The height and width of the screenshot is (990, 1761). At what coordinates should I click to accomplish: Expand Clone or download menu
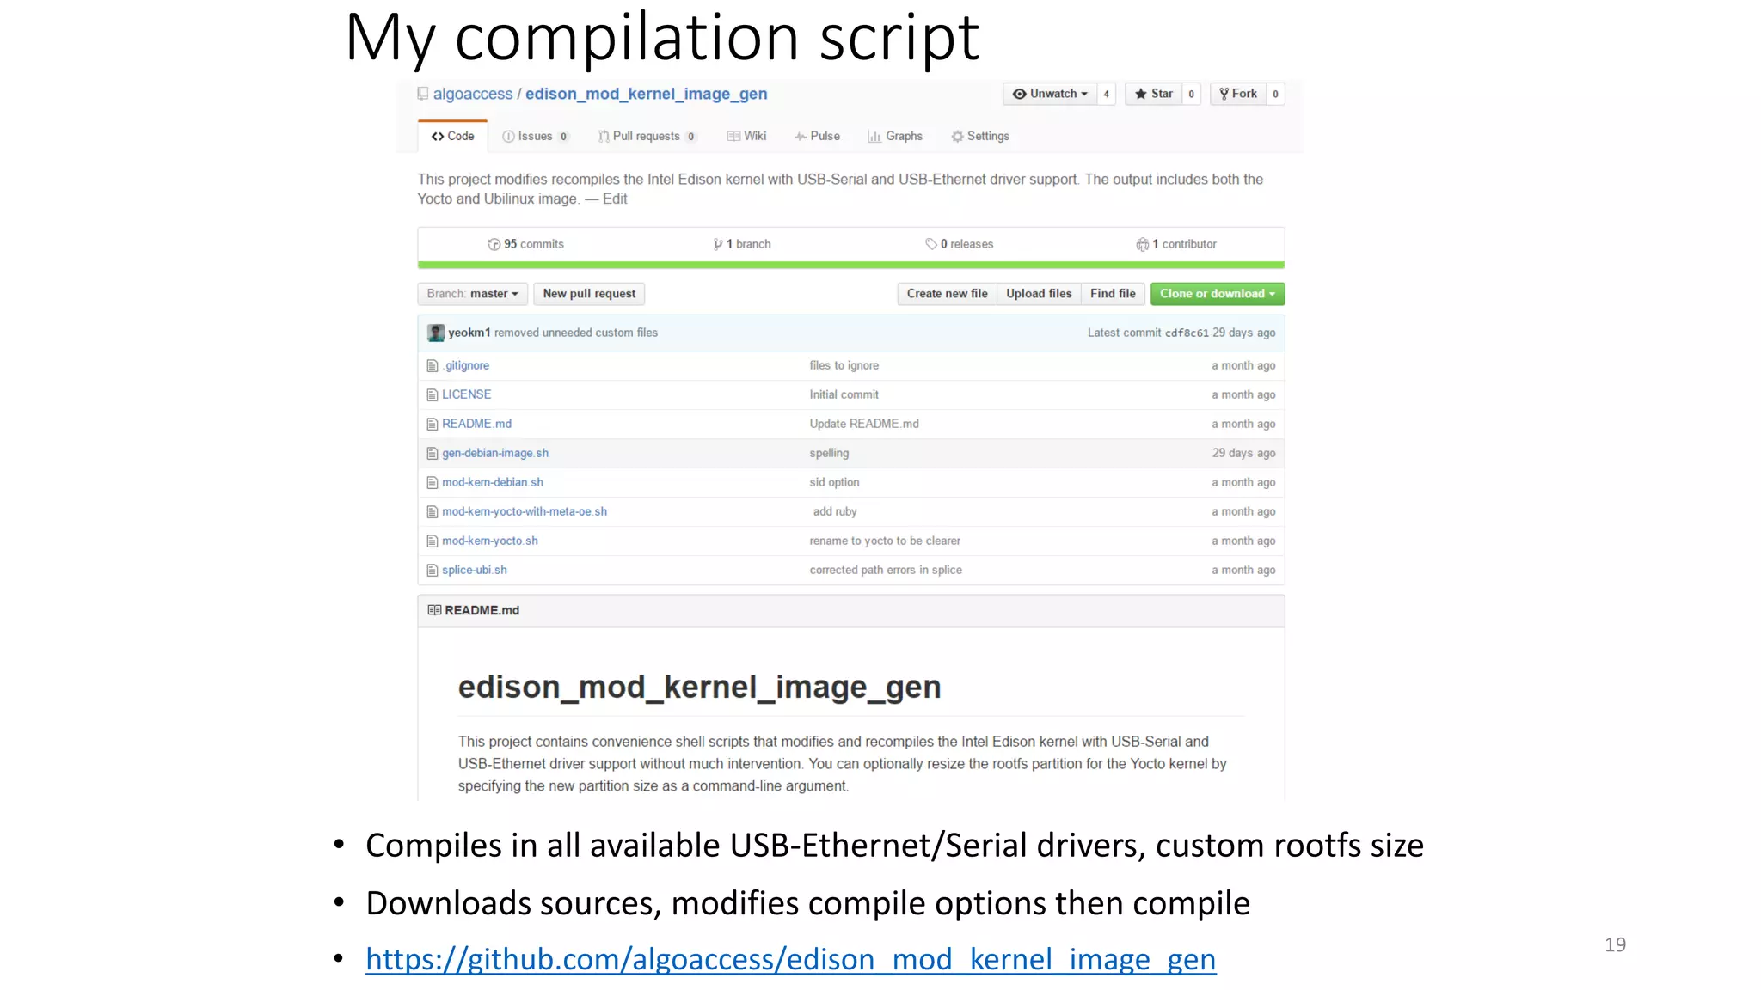(1218, 294)
